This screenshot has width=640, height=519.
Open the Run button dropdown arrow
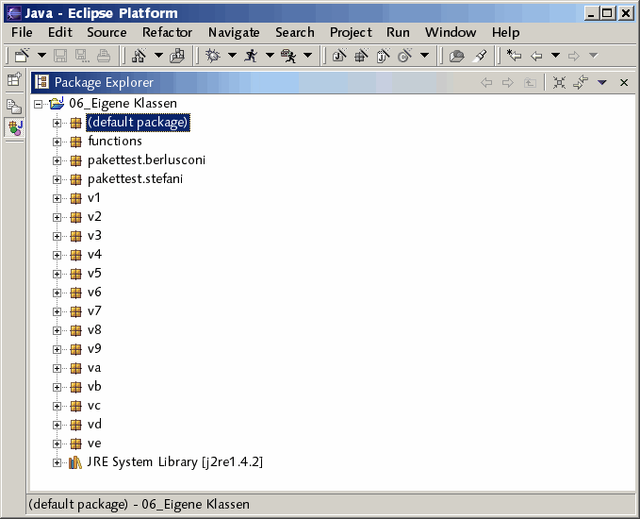[x=270, y=56]
